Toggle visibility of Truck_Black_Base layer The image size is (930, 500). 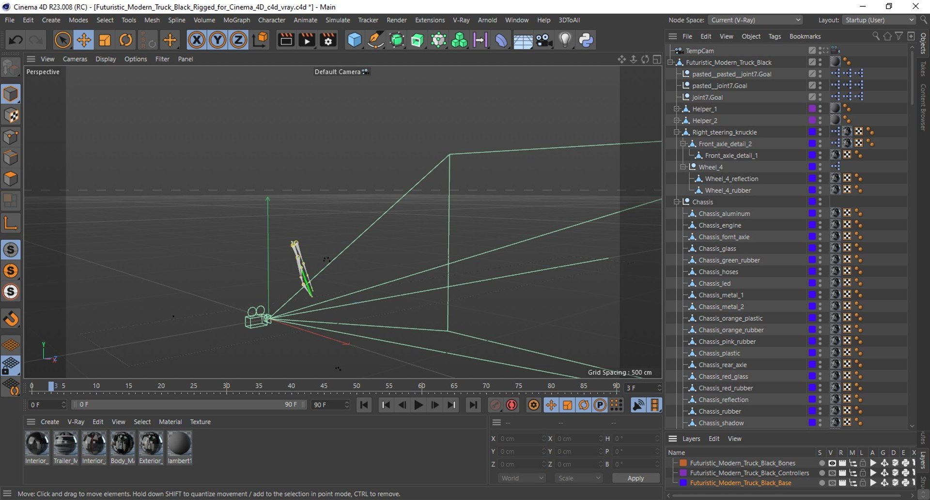(x=832, y=483)
